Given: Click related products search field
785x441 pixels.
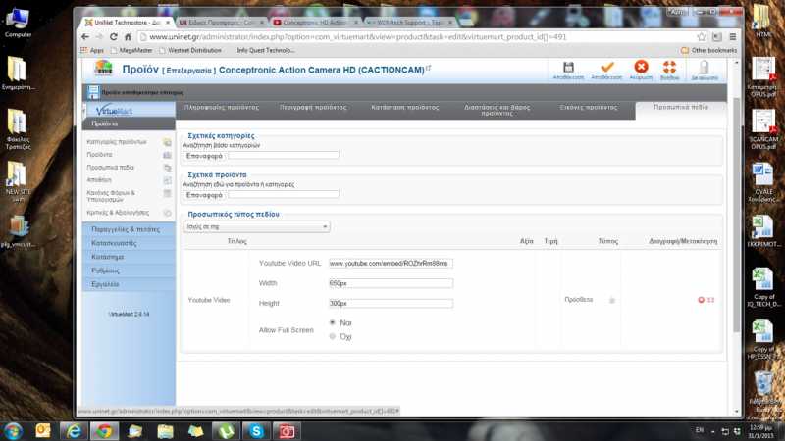Looking at the screenshot, I should pos(284,194).
